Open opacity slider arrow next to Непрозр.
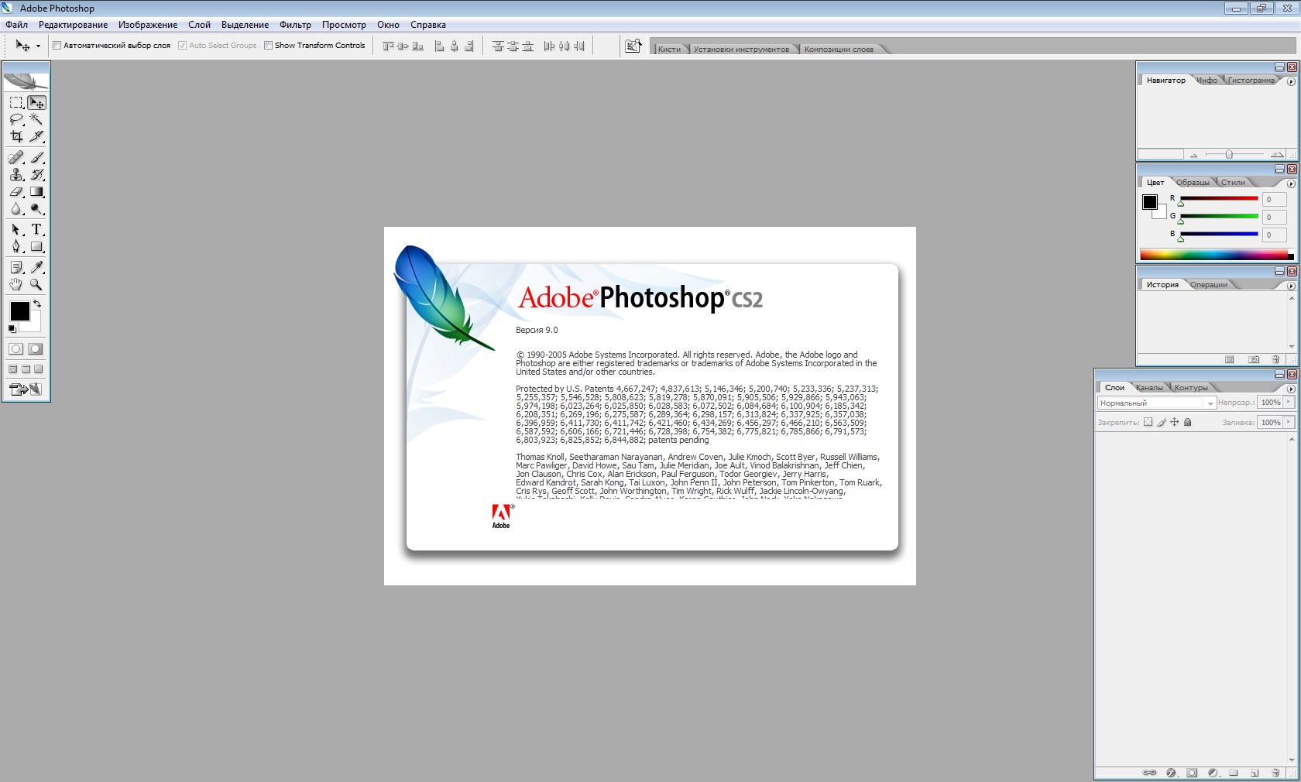1301x782 pixels. pyautogui.click(x=1289, y=402)
